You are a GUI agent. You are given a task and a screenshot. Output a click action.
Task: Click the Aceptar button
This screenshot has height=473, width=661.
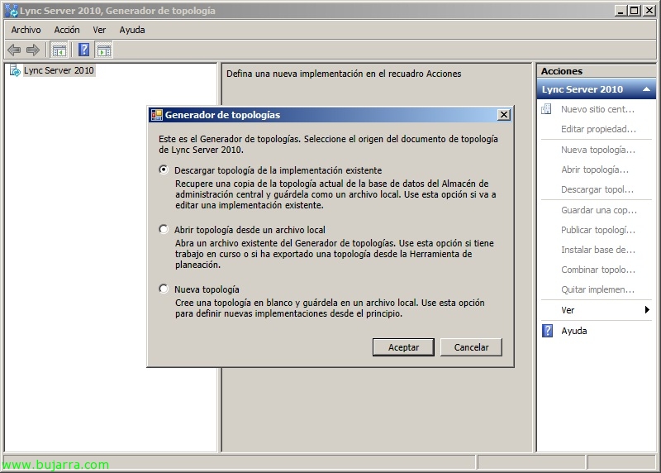pyautogui.click(x=403, y=347)
